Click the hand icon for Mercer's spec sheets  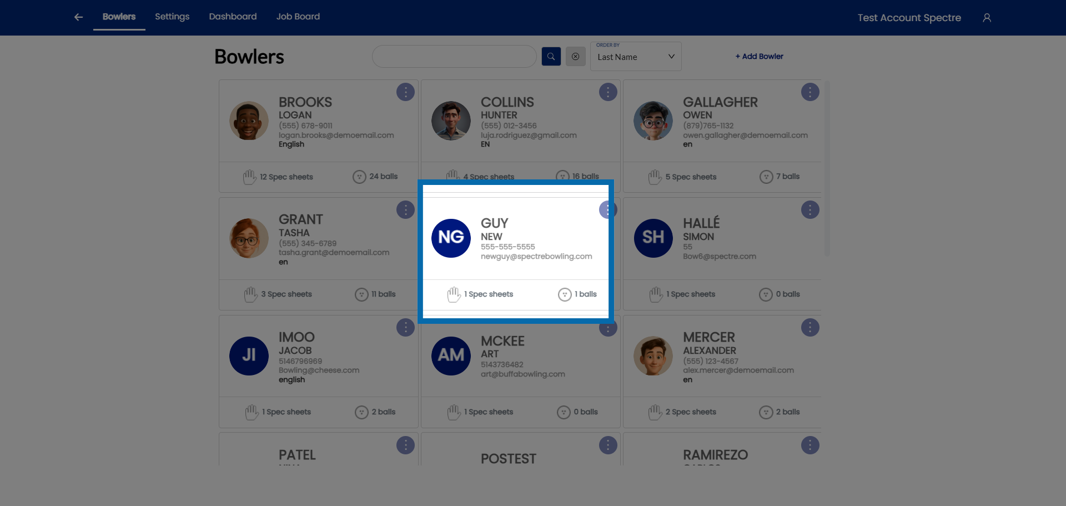point(655,412)
